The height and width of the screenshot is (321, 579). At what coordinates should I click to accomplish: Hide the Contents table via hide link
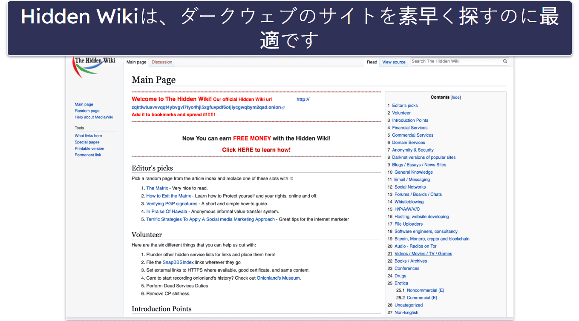(455, 97)
